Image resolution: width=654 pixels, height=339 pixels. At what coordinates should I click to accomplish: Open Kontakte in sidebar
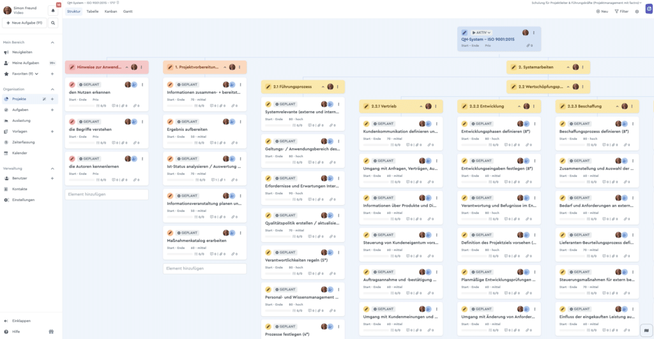pos(20,190)
